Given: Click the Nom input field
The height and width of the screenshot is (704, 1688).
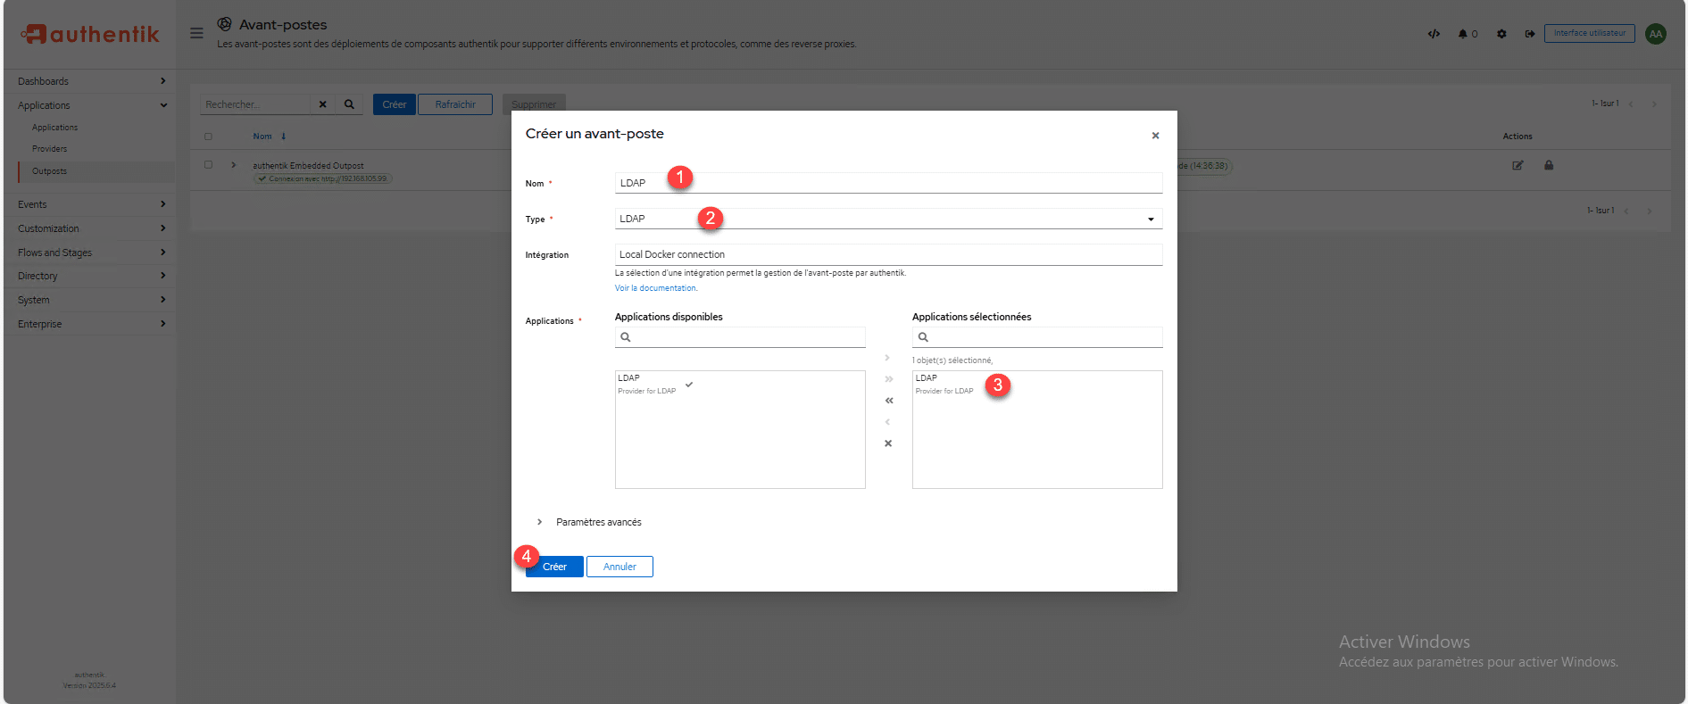Looking at the screenshot, I should tap(888, 183).
